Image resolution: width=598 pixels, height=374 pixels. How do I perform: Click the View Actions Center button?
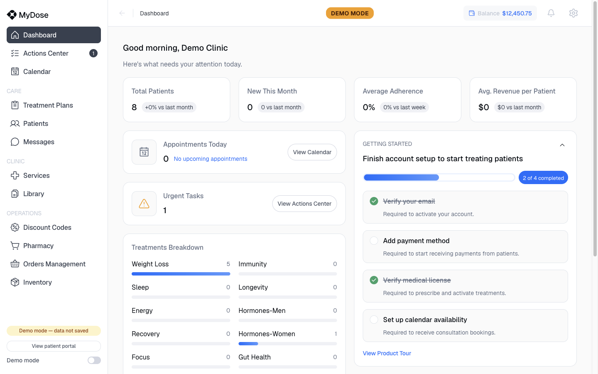point(304,204)
